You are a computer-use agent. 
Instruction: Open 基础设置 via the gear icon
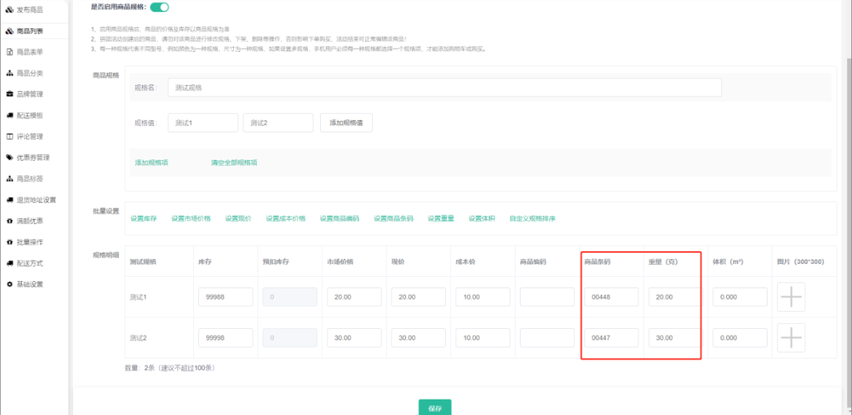point(10,284)
